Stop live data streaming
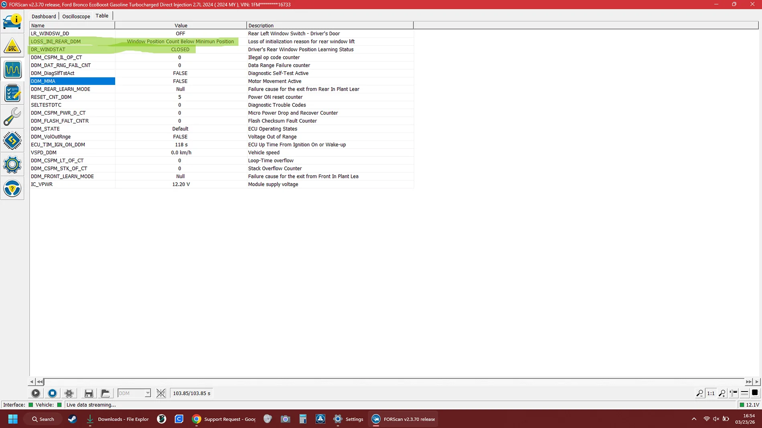This screenshot has width=762, height=428. [x=52, y=393]
